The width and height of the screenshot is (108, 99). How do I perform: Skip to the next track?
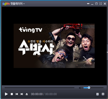[22, 94]
